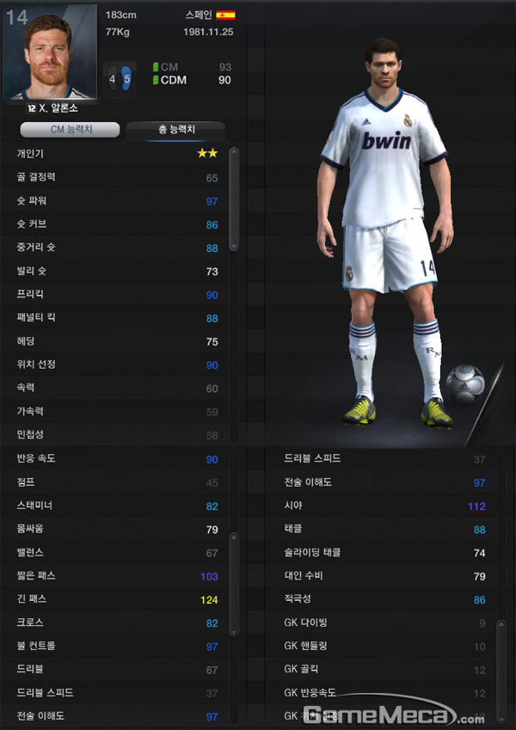Click the season 12 badge beside player name
Screen dimensions: 516x730
tap(31, 108)
